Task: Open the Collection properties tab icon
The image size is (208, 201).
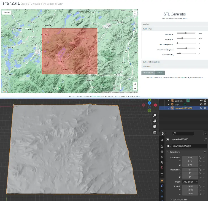Action: pyautogui.click(x=162, y=174)
